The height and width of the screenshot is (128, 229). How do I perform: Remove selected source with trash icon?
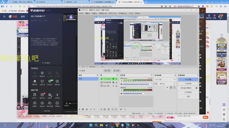tap(104, 109)
